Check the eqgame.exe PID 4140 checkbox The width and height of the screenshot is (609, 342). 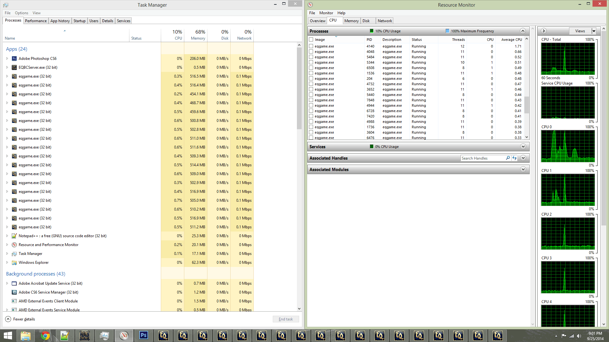click(x=311, y=46)
